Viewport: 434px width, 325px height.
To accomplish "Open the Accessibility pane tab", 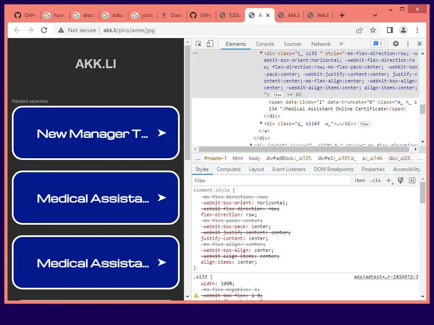I will point(406,169).
